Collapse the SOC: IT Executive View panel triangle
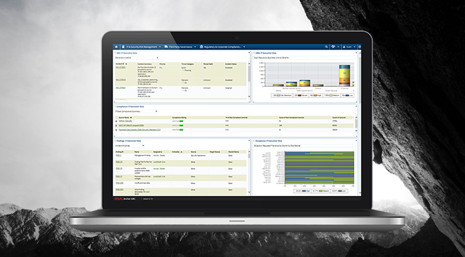Viewport: 465px width, 257px height. pyautogui.click(x=115, y=53)
